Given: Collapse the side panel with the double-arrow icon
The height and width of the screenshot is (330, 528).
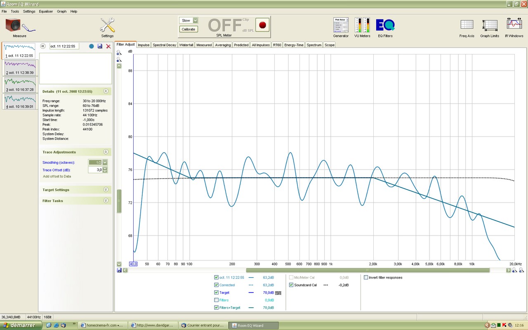Looking at the screenshot, I should (43, 46).
